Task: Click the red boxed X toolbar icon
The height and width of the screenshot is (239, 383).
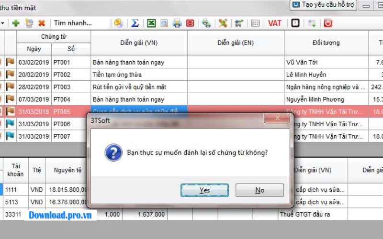Action: click(190, 23)
